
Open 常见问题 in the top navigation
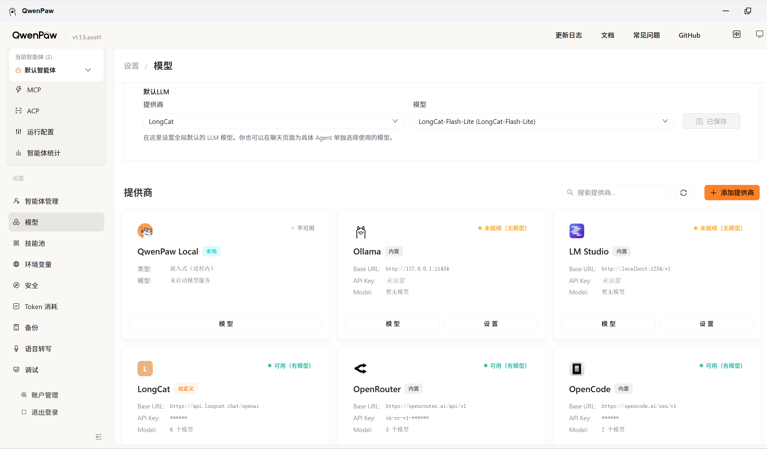coord(646,35)
